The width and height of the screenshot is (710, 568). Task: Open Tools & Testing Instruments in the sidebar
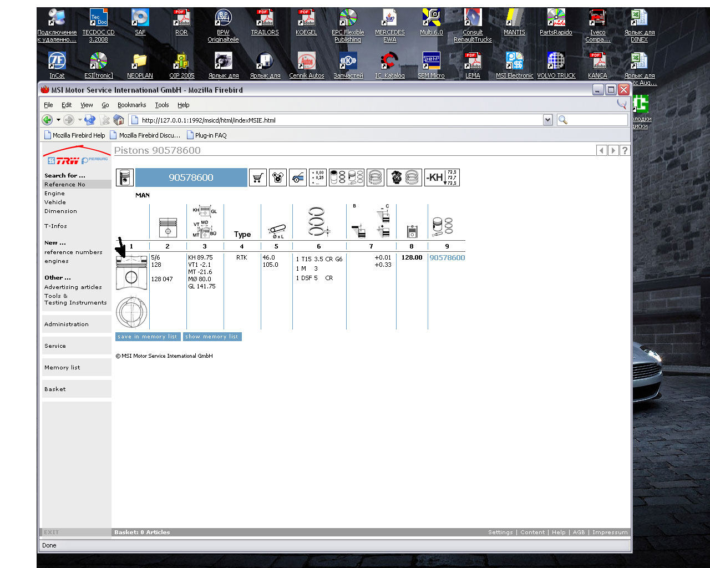(x=75, y=300)
